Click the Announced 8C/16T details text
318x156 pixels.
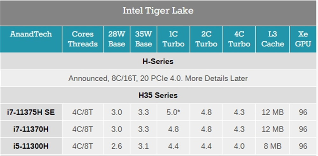[158, 78]
